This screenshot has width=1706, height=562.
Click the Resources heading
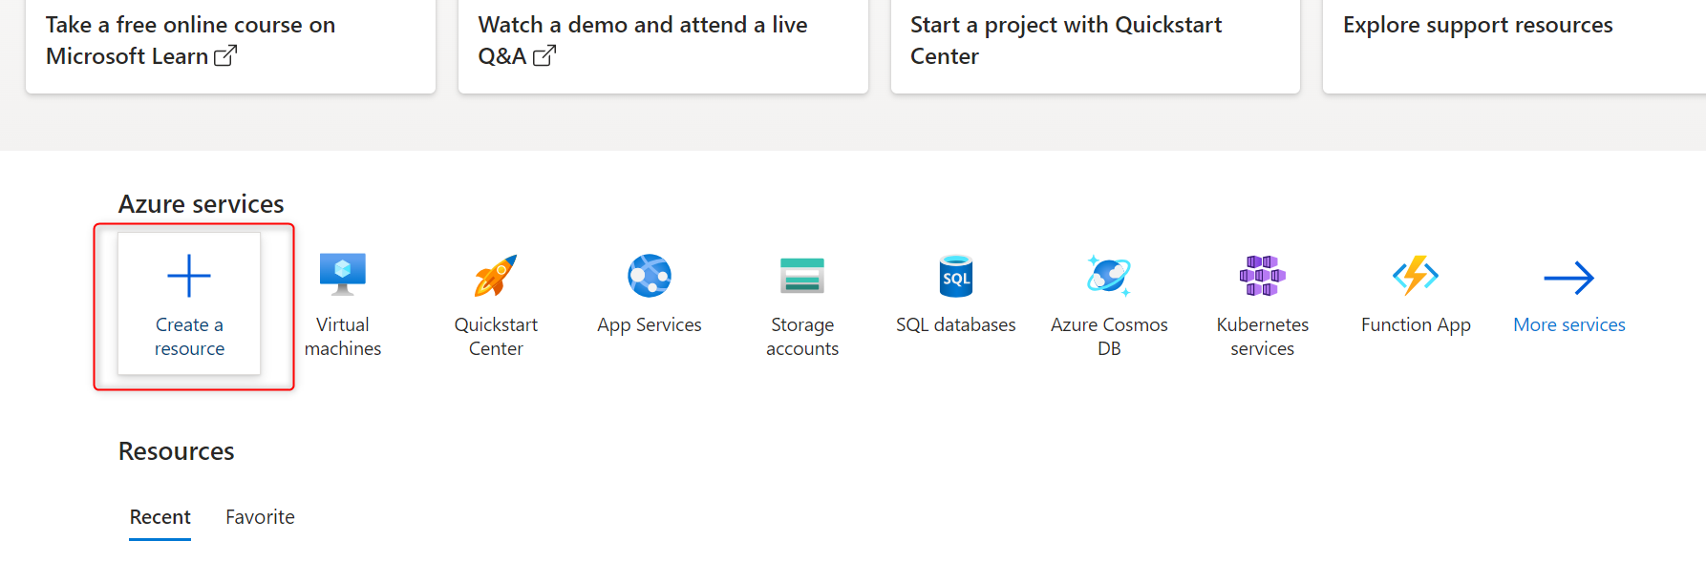click(x=177, y=451)
